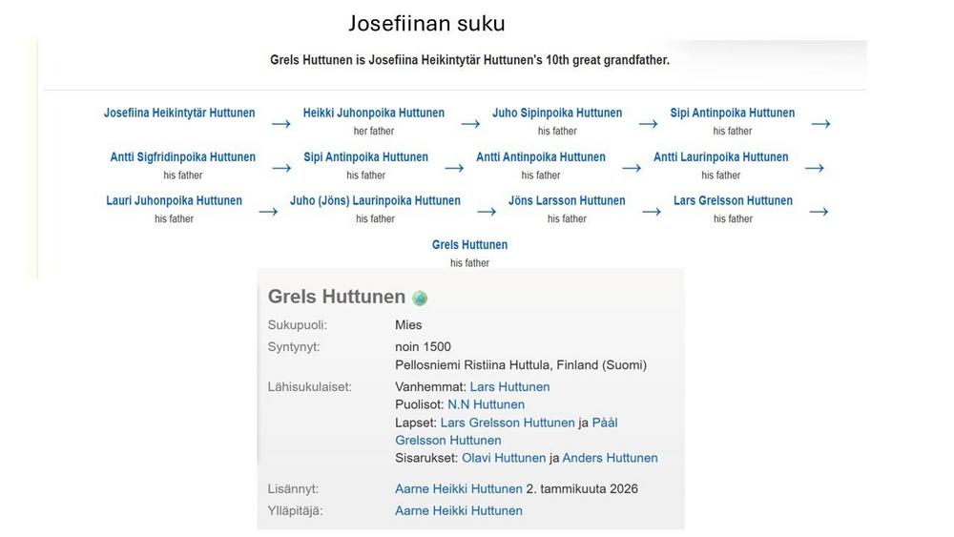Open Heikki Juhonpoika Huttunen link
The width and height of the screenshot is (954, 537).
click(x=374, y=113)
